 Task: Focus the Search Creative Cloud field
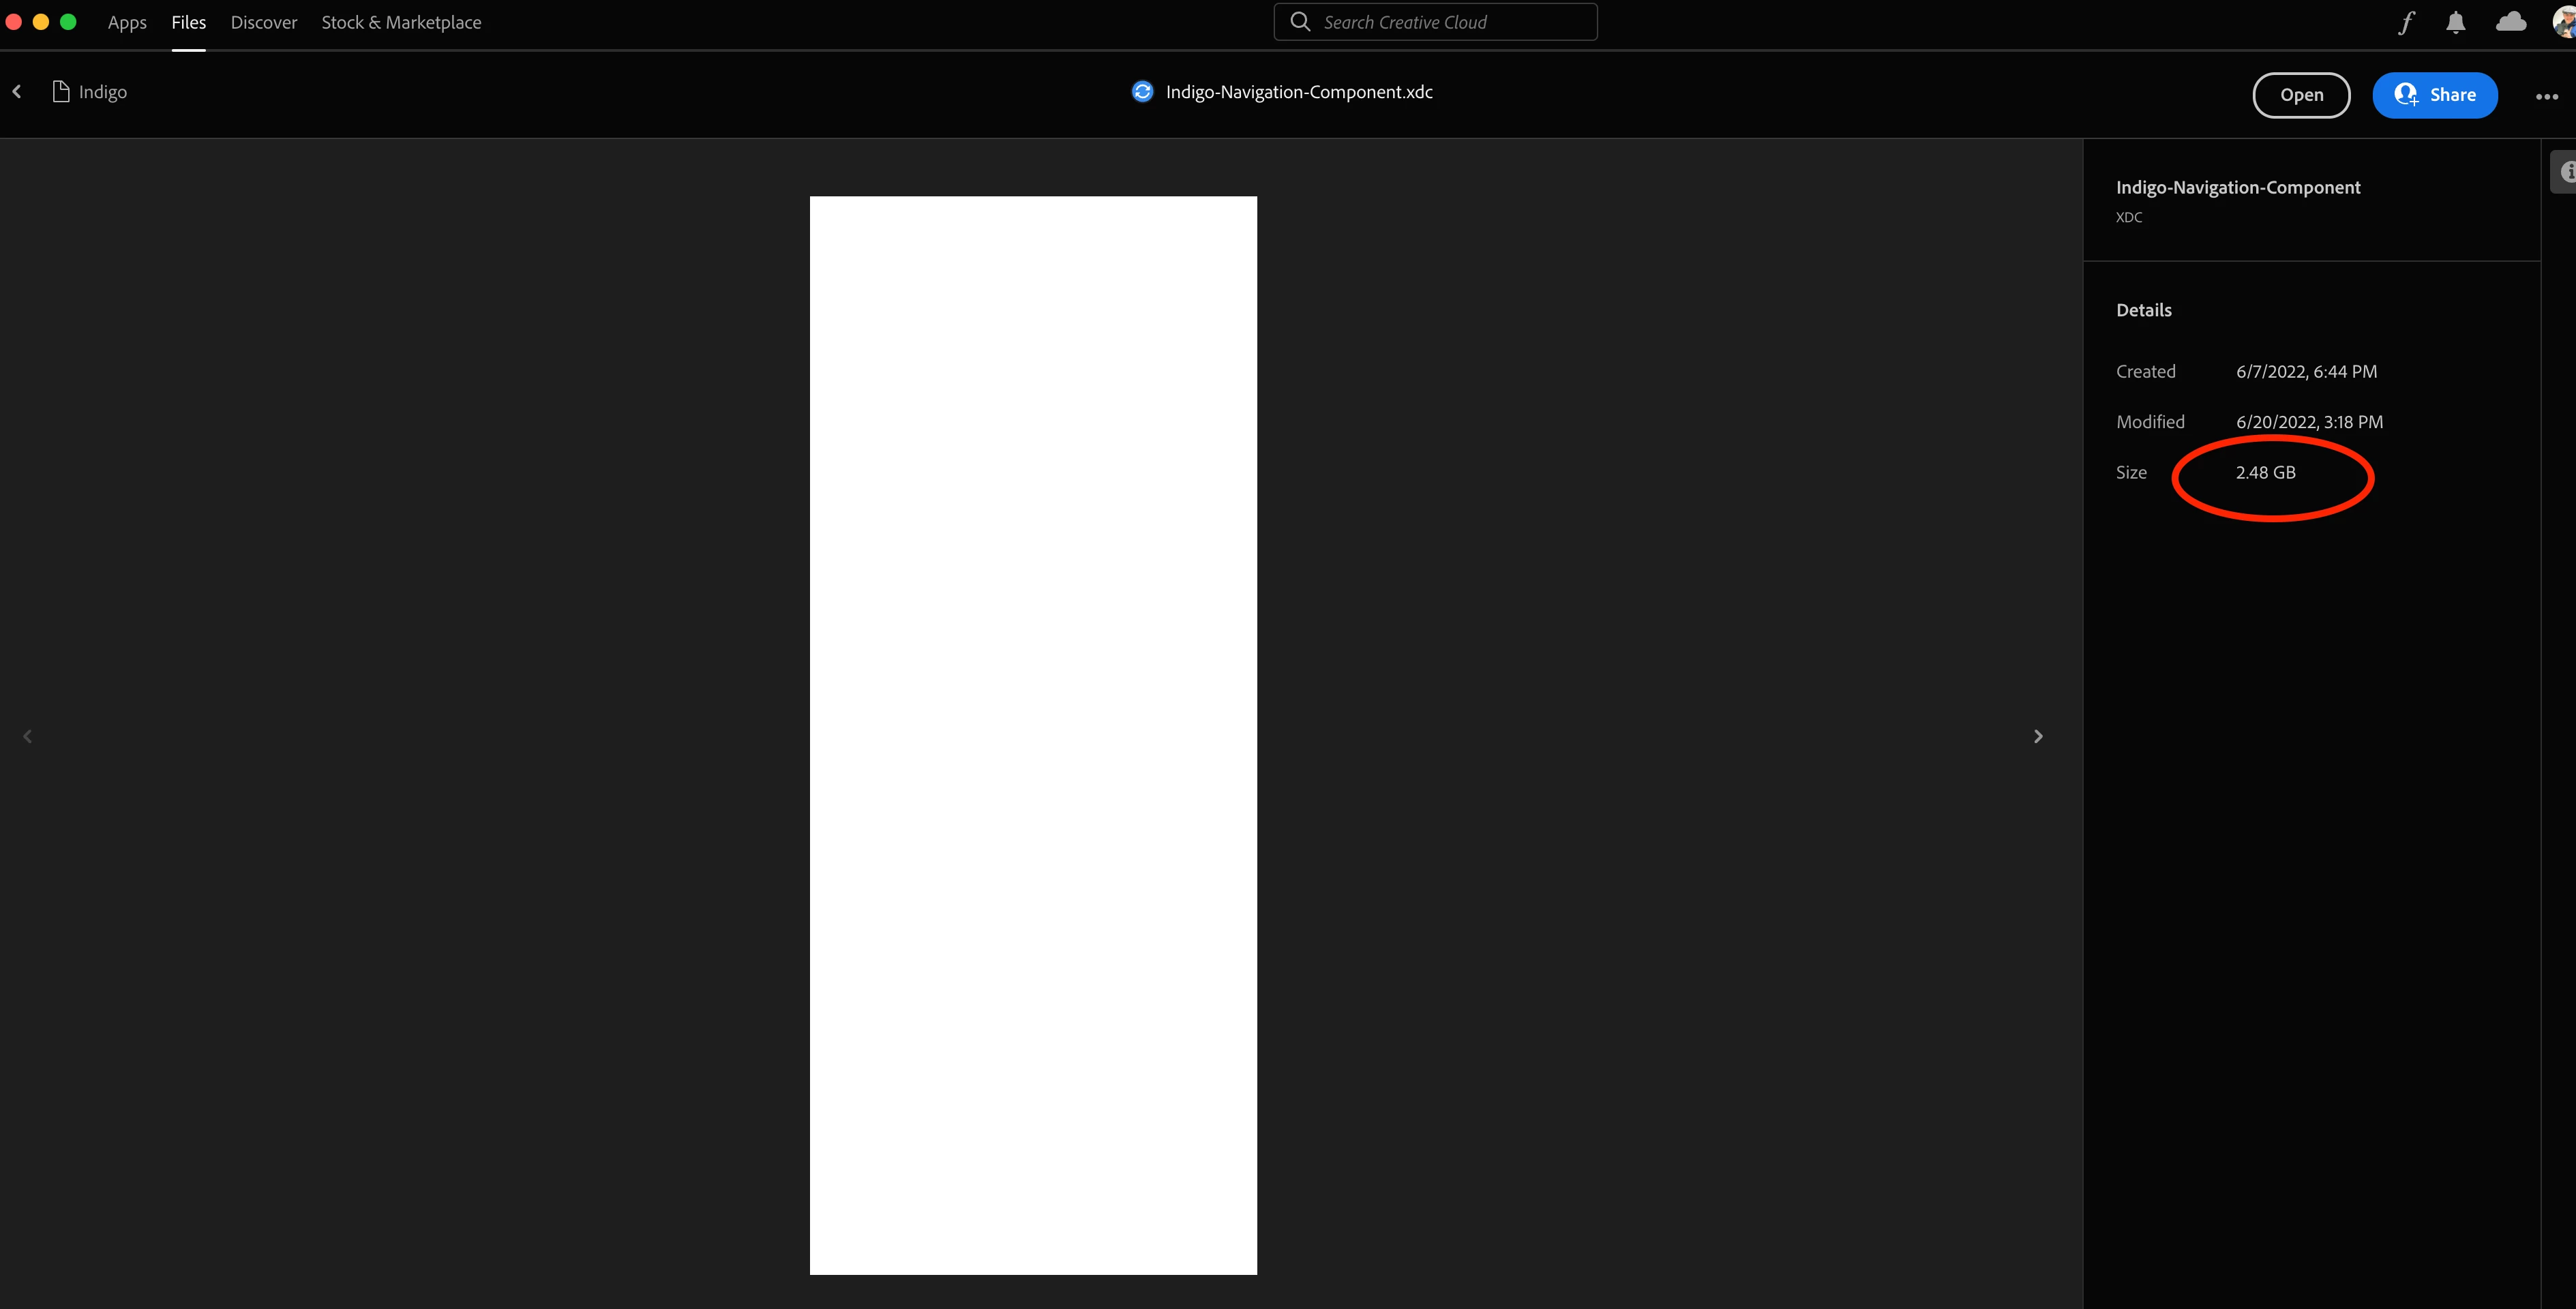[x=1450, y=22]
